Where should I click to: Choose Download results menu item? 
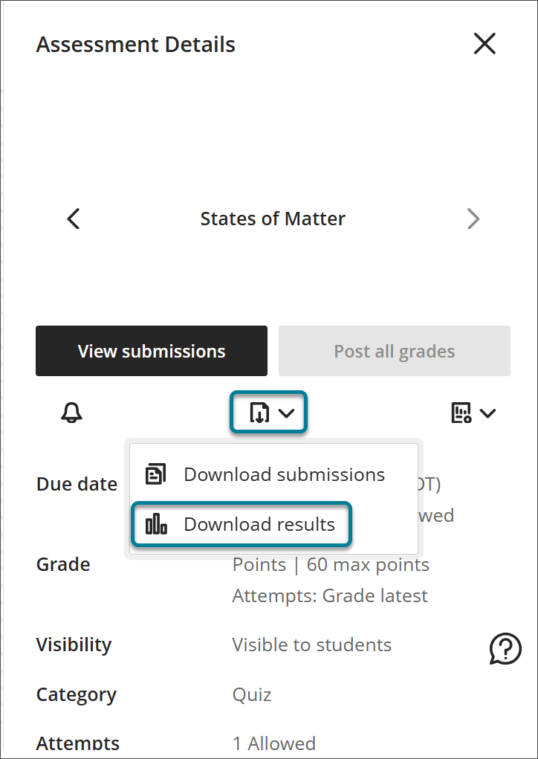click(x=241, y=524)
